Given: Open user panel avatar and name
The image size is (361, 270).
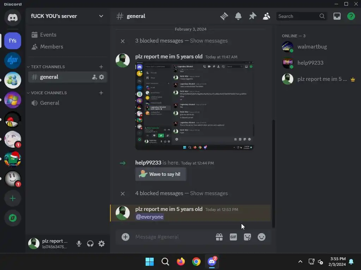Looking at the screenshot, I should [49, 244].
